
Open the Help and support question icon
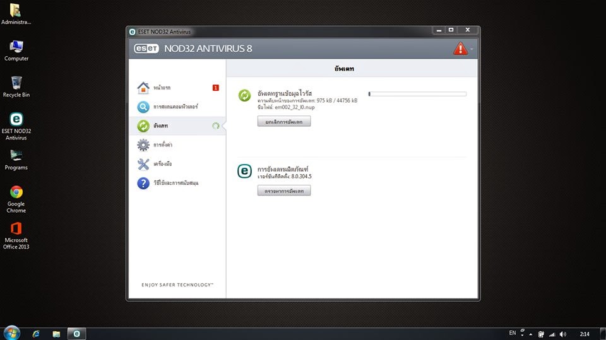pos(143,183)
